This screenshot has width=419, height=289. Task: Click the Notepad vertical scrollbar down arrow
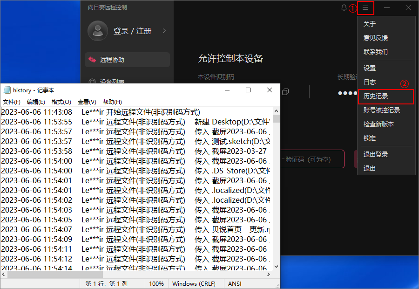276,266
